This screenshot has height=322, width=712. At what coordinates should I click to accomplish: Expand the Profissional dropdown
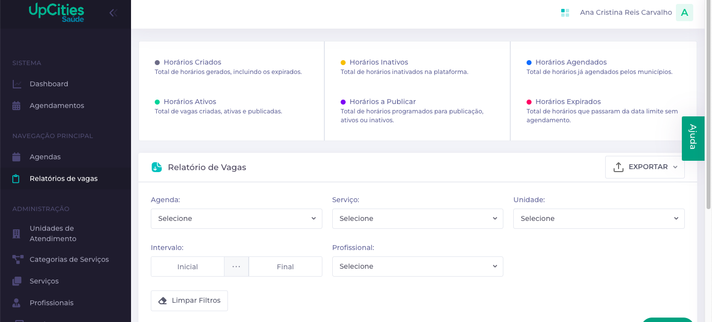418,266
